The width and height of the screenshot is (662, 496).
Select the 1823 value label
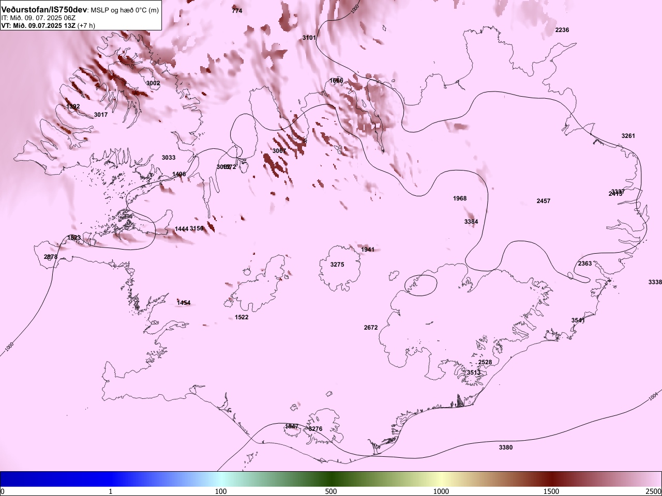(74, 238)
